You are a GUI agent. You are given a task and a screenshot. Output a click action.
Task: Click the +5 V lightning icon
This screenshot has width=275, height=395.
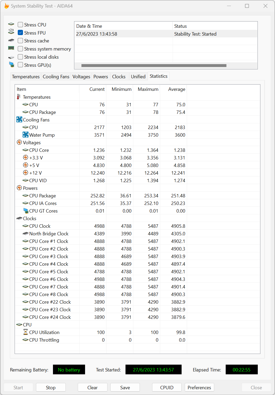coord(26,165)
